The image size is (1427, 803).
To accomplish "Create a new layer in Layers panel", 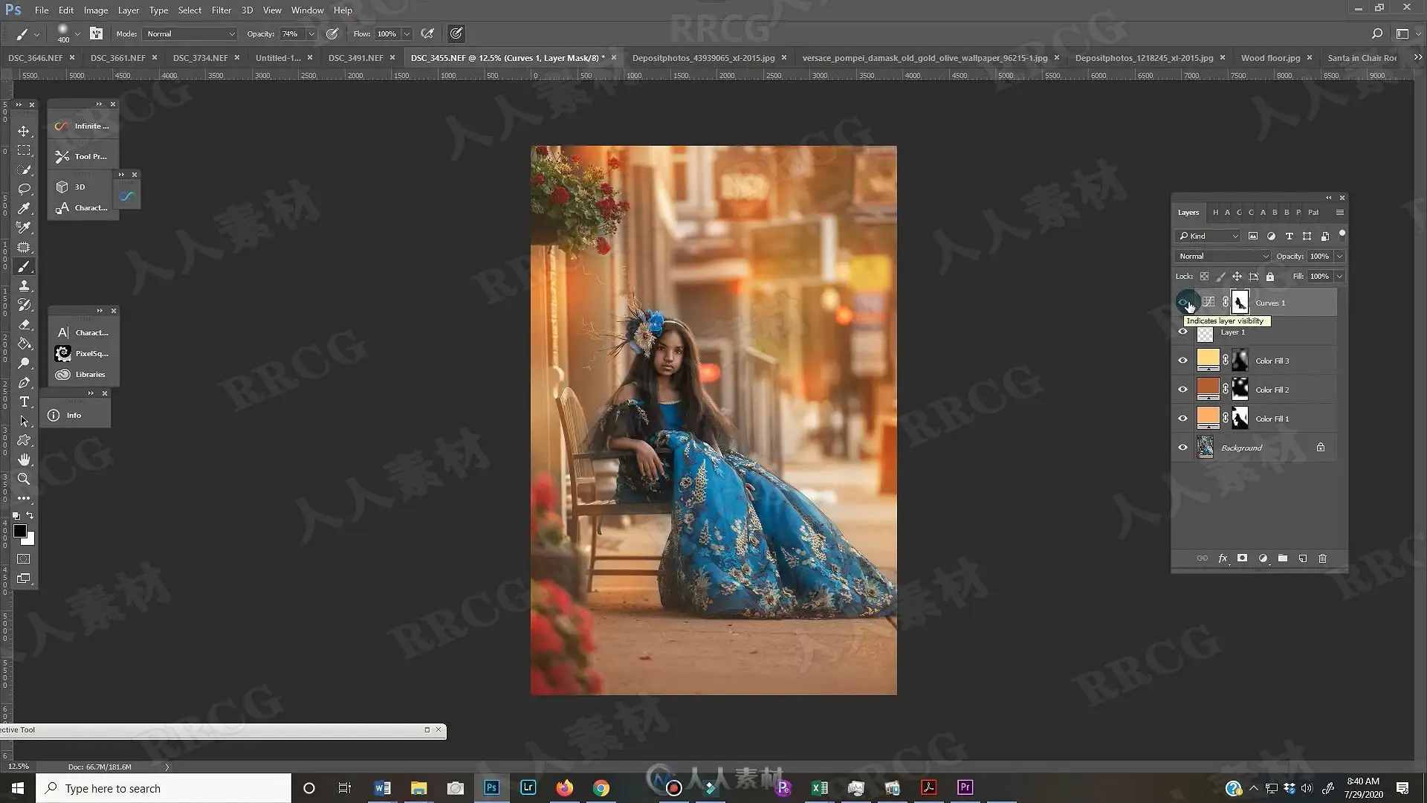I will pos(1303,558).
